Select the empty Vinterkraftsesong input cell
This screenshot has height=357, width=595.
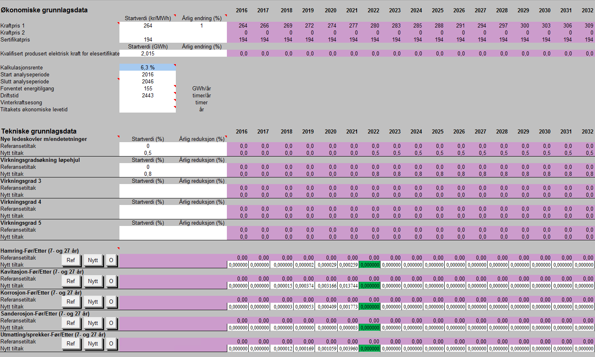click(x=147, y=102)
